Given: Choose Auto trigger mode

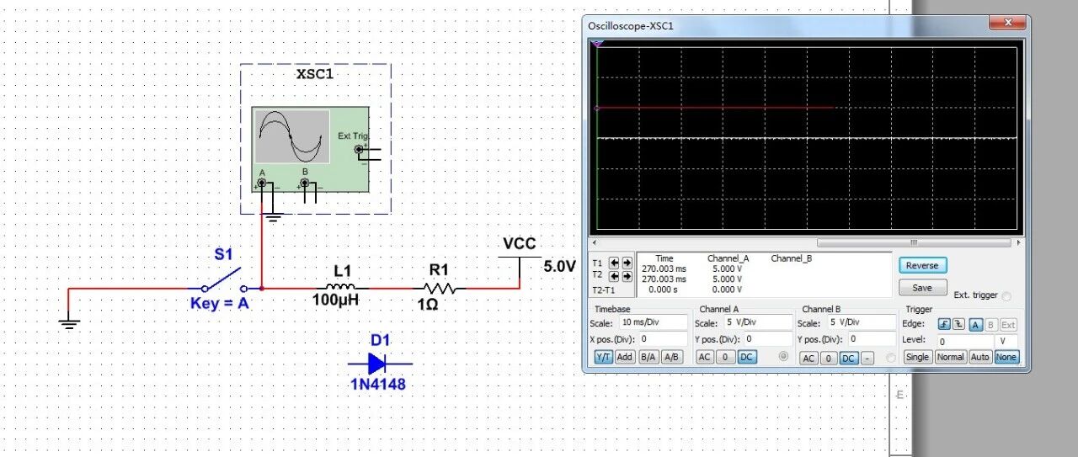Looking at the screenshot, I should click(x=980, y=358).
